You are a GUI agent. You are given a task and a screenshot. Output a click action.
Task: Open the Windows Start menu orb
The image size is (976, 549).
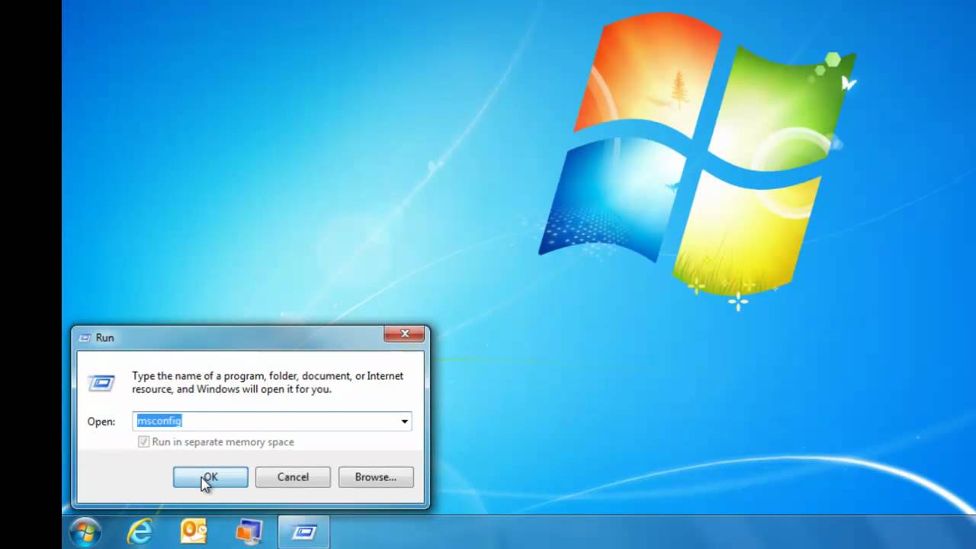pyautogui.click(x=85, y=531)
